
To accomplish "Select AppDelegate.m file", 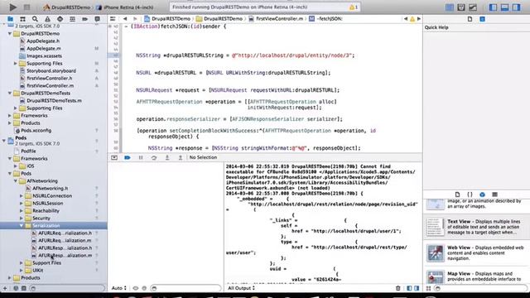I will (44, 48).
